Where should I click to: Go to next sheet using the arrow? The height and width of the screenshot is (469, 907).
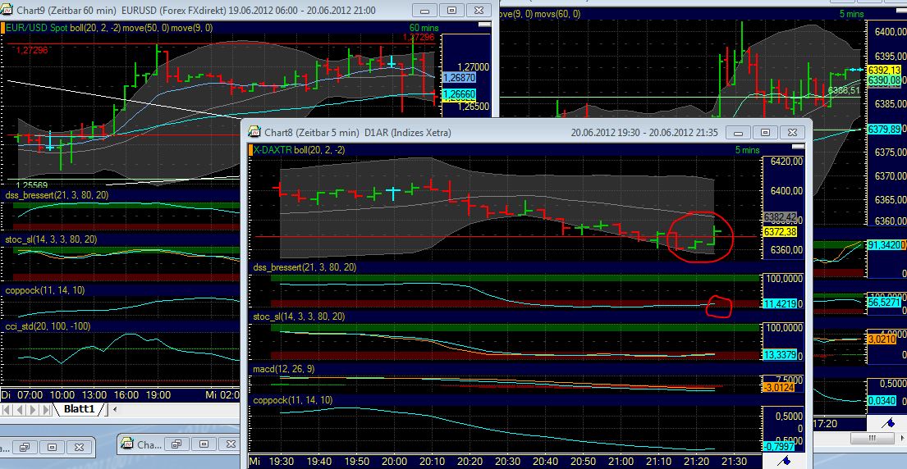pos(32,409)
